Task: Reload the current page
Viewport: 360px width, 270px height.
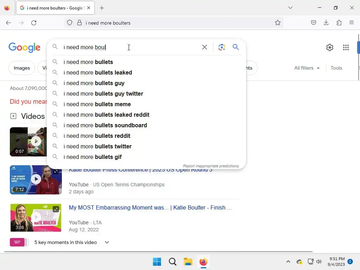Action: [34, 23]
